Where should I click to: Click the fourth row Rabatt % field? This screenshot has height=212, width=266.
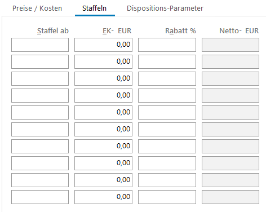click(x=167, y=95)
